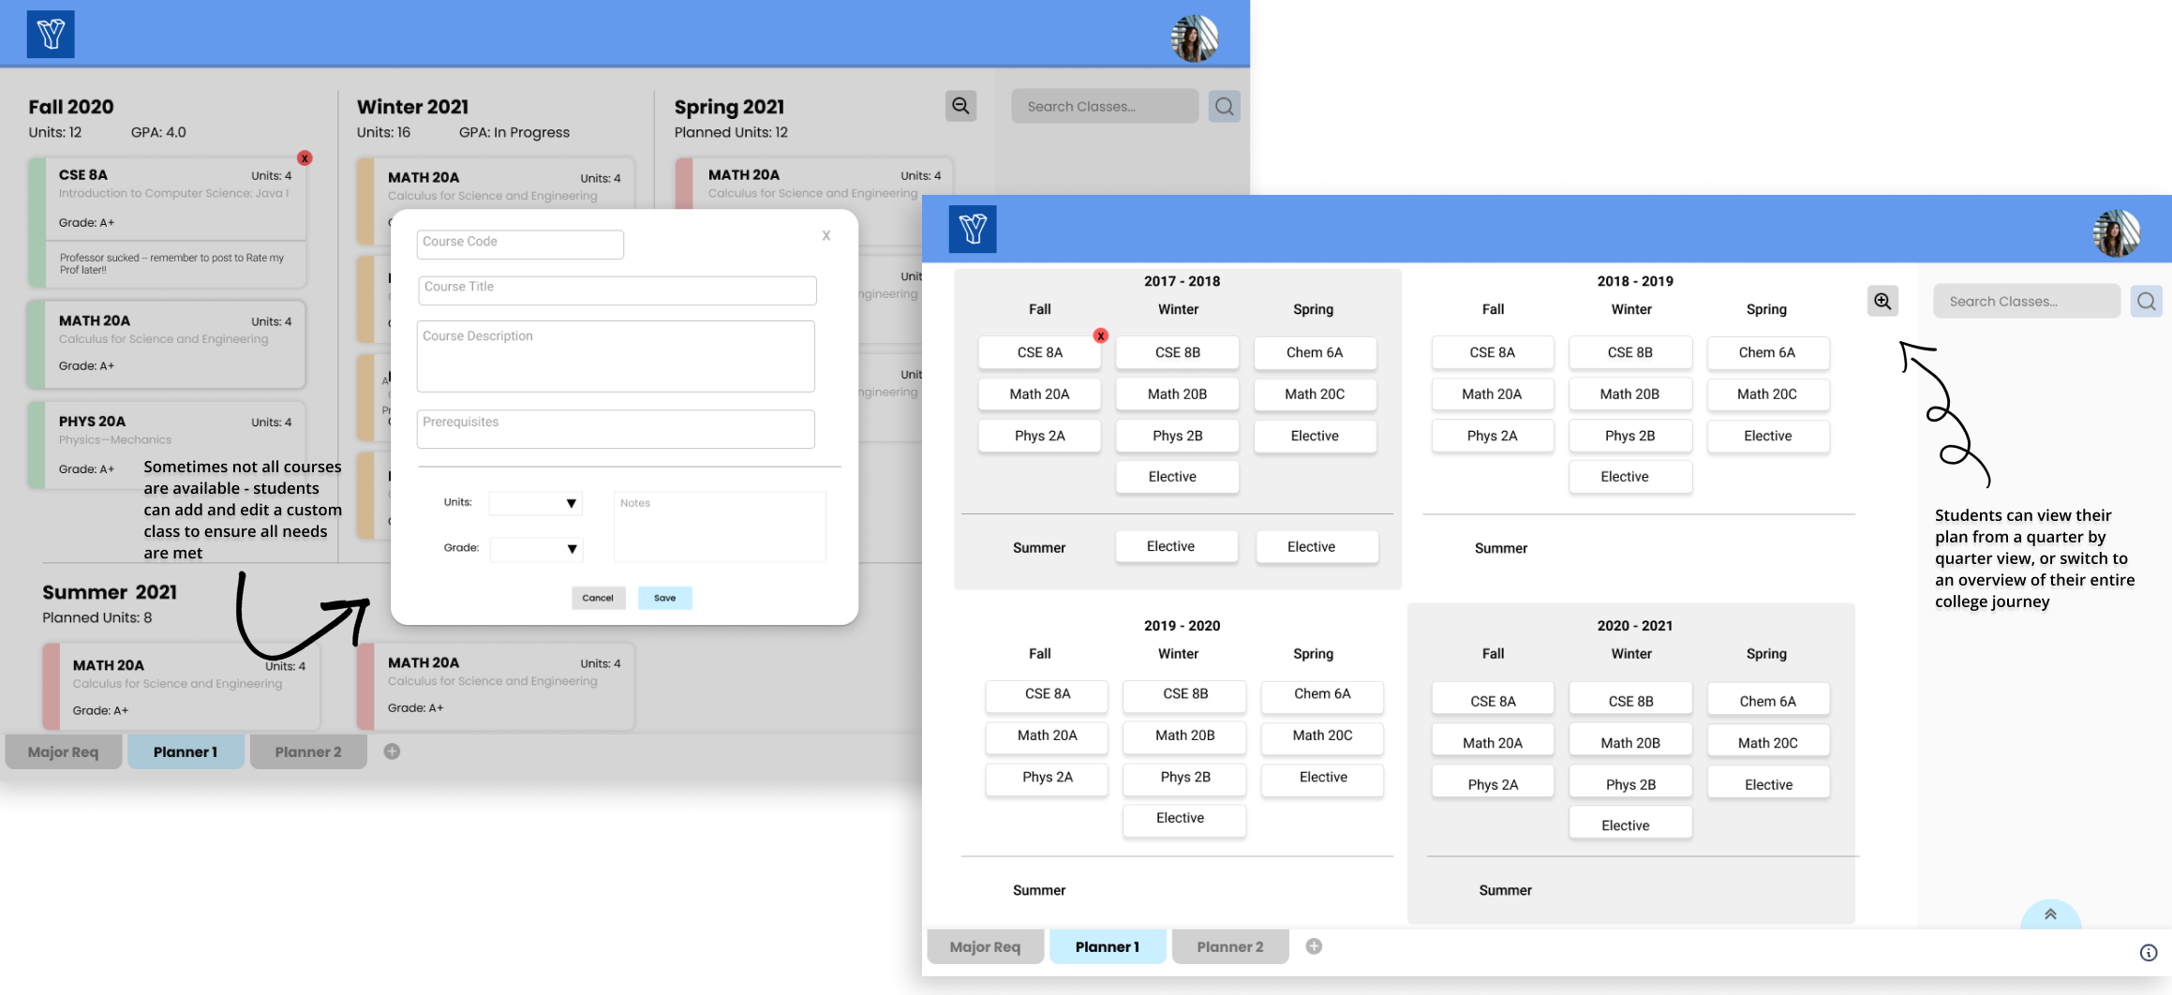Switch to Major Req tab in back window
Viewport: 2172px width, 995px height.
(x=64, y=751)
